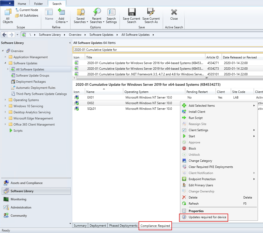Open the blue application menu button
Viewport: 263px width, 233px height.
(x=7, y=3)
